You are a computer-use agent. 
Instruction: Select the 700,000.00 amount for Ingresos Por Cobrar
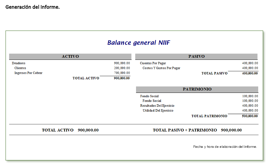(x=122, y=73)
